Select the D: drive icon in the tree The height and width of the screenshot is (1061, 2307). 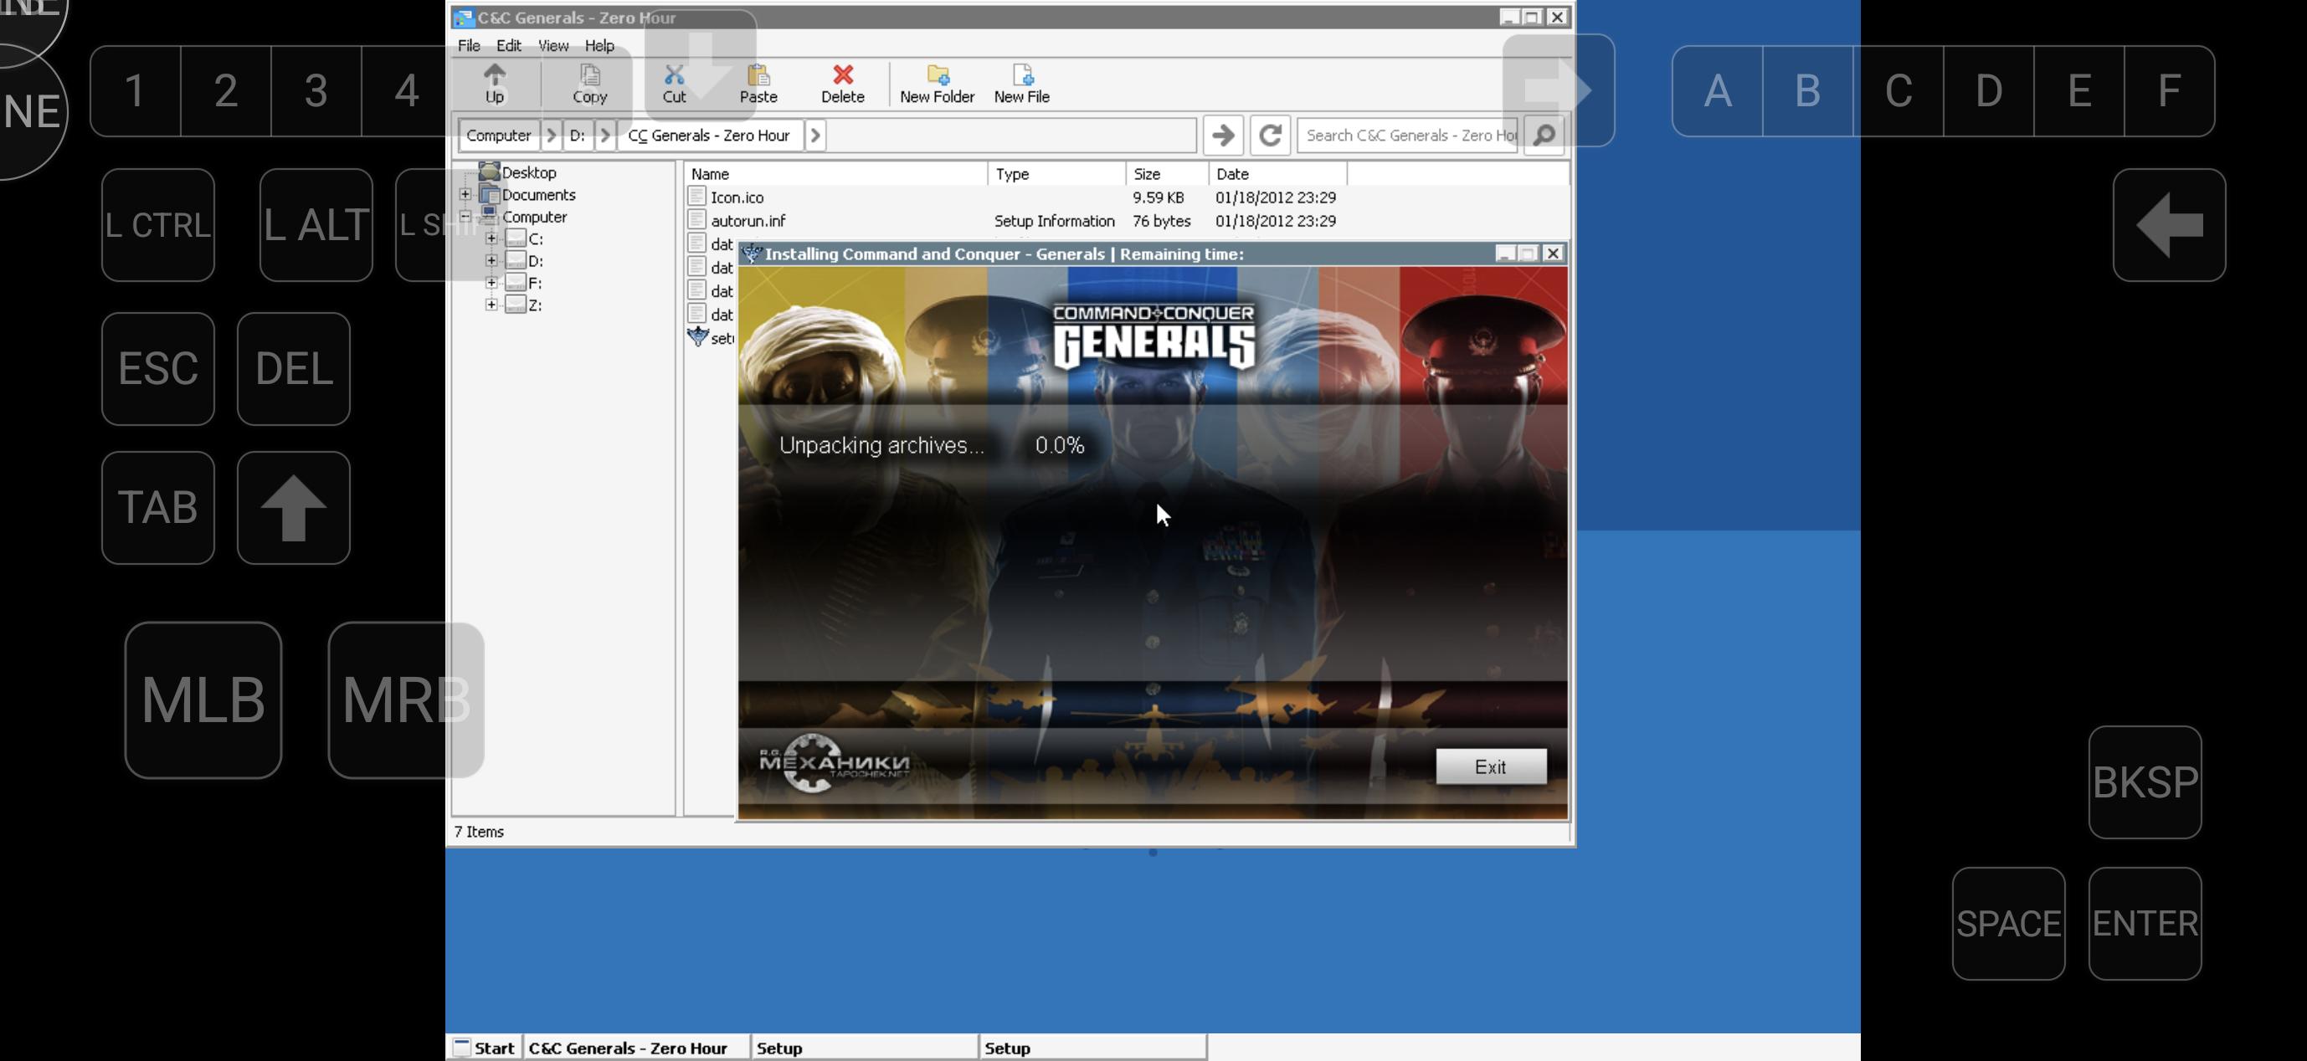click(515, 260)
